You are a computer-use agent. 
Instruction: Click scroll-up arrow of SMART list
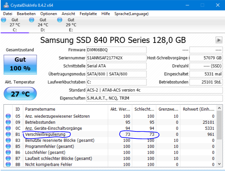coord(219,108)
